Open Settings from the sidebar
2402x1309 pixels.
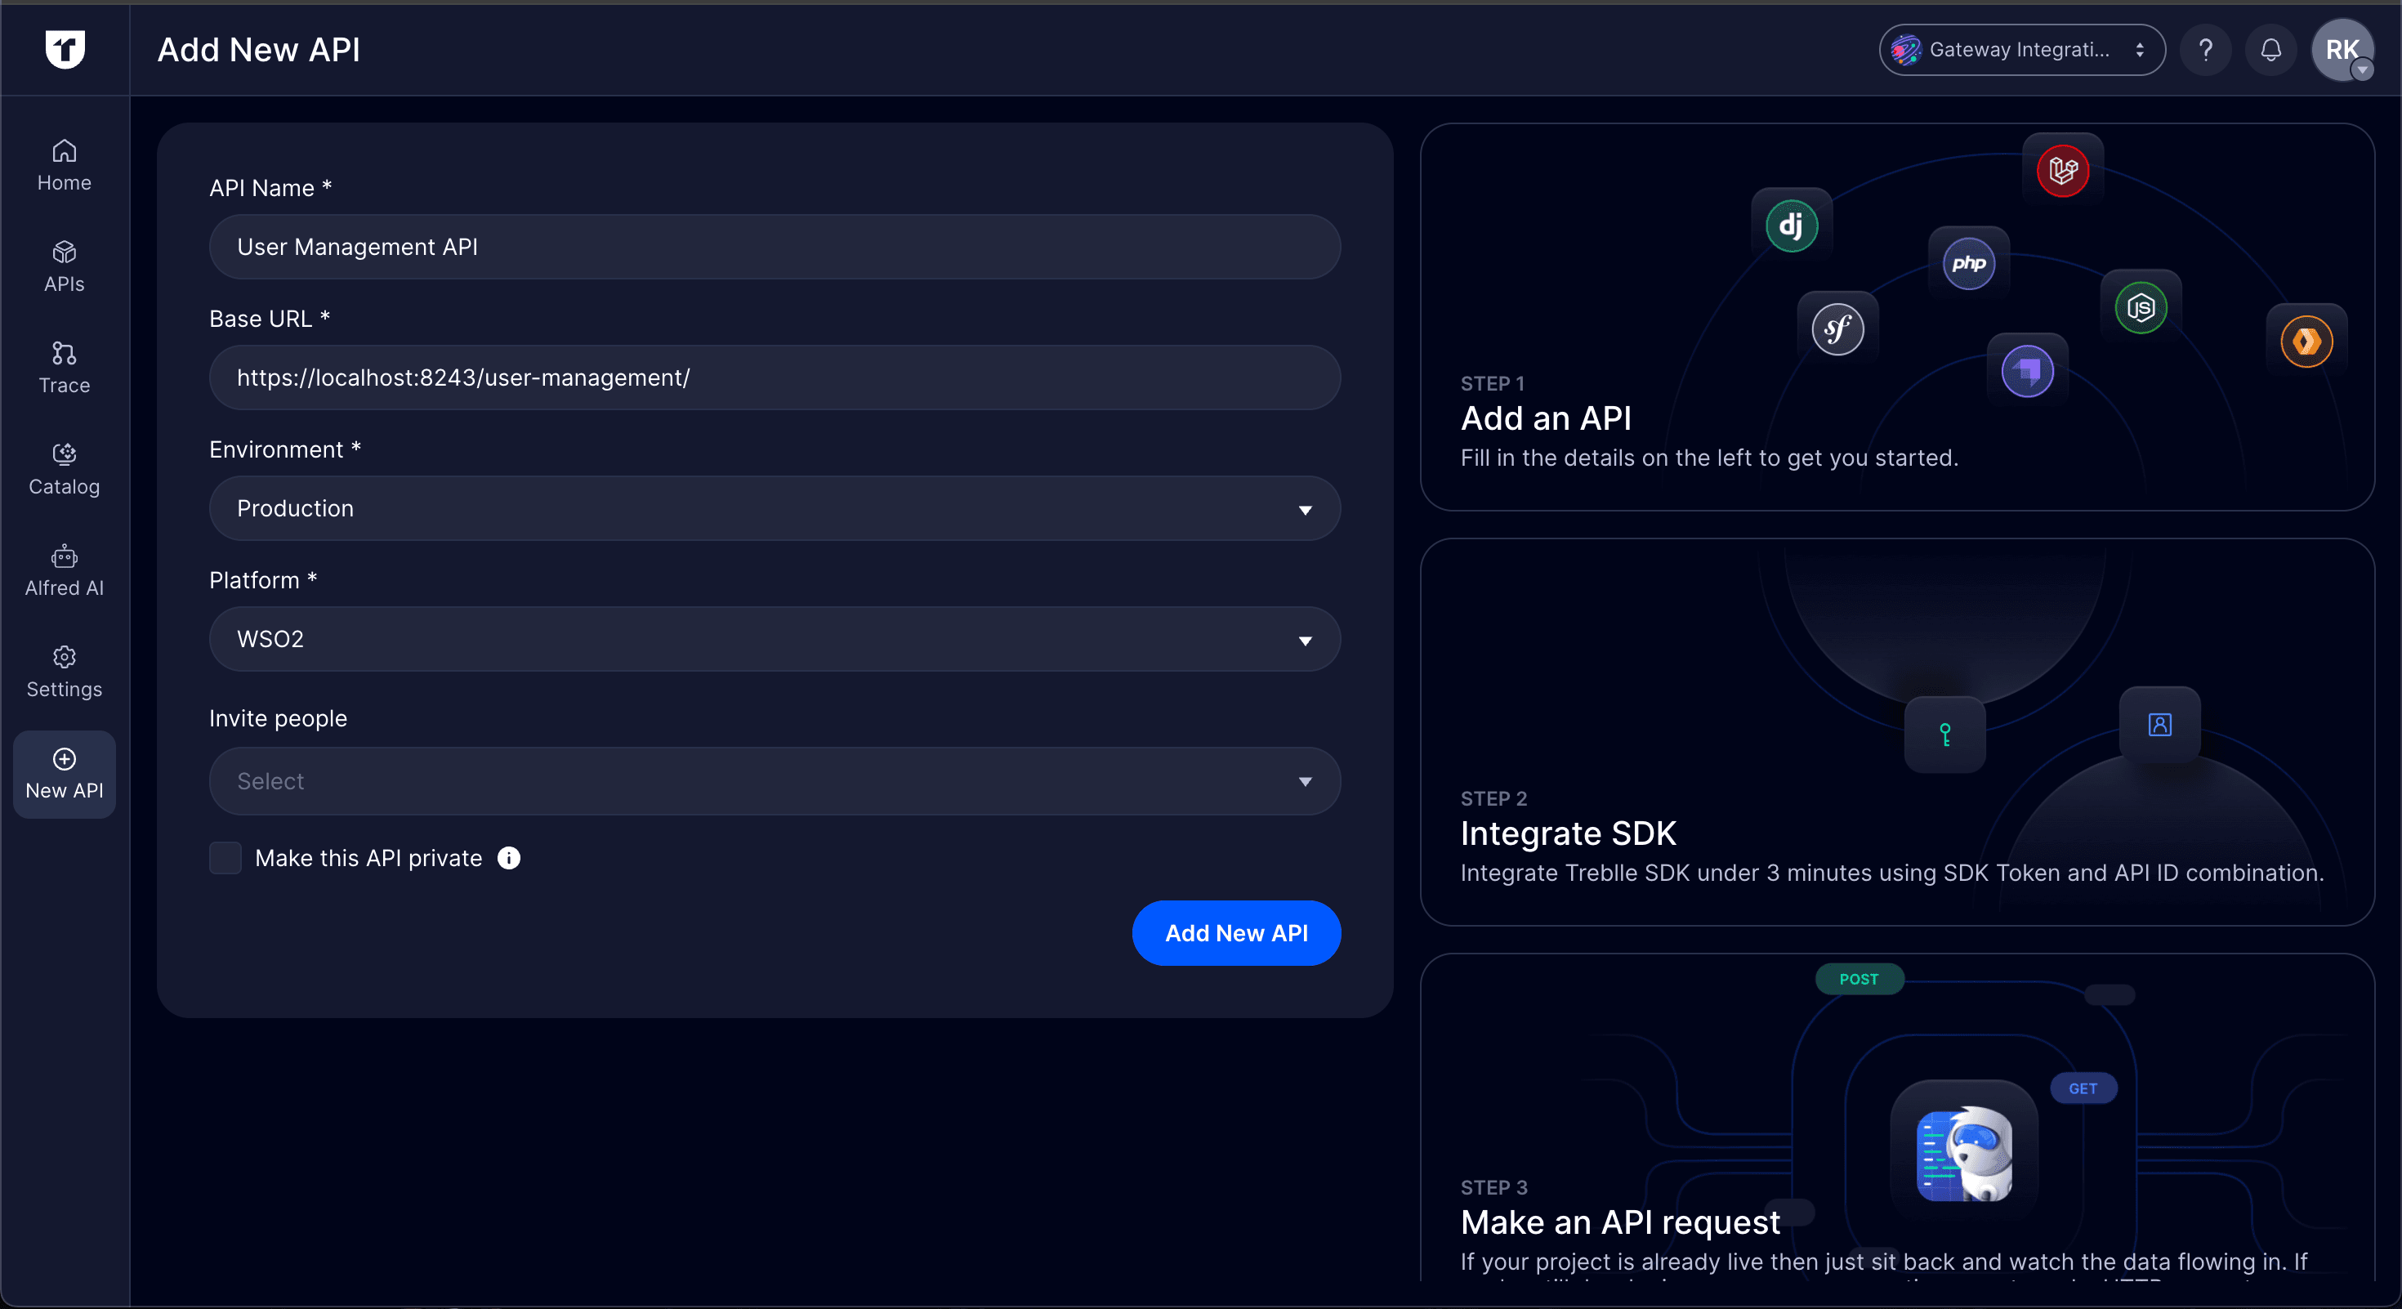pyautogui.click(x=64, y=672)
